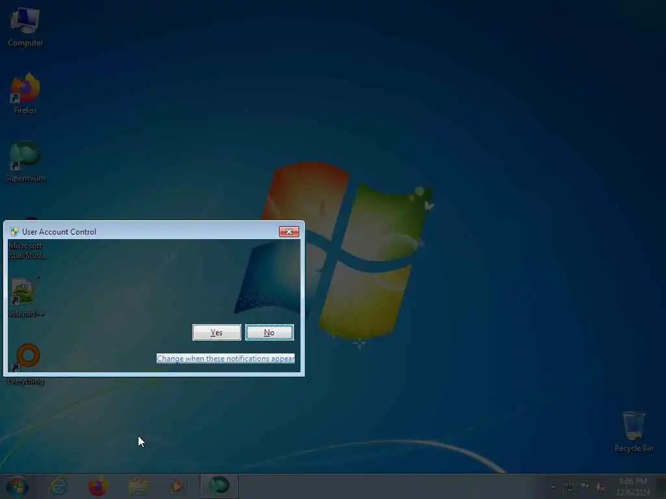Close the User Account Control dialog
The width and height of the screenshot is (666, 499).
pos(289,232)
